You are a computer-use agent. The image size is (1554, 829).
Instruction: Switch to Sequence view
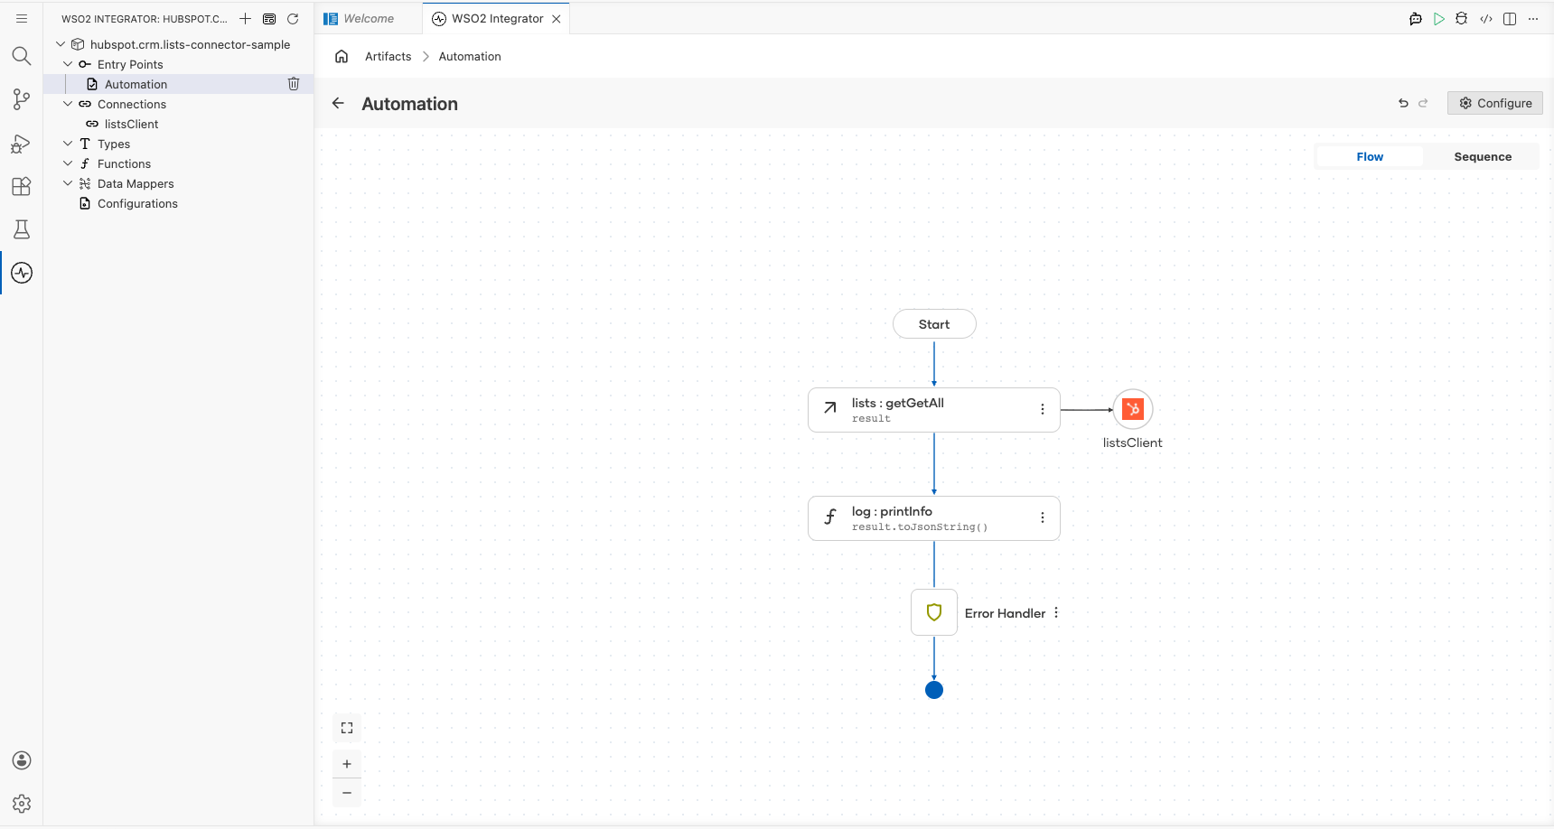1483,156
